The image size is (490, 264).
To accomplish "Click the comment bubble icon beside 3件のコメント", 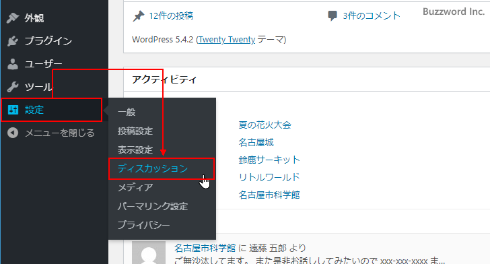I will click(332, 15).
